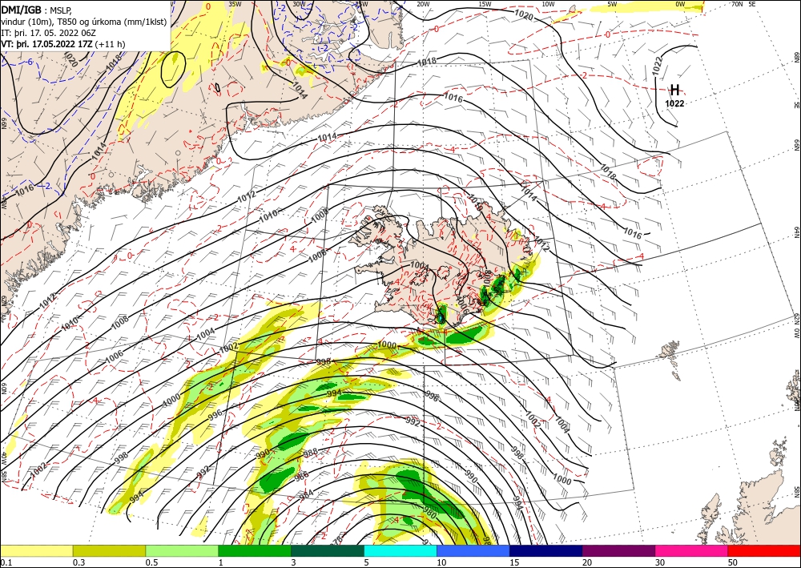Pick the cyan 5–10 mm legend swatch
Screen dimensions: 801x568
click(x=400, y=550)
